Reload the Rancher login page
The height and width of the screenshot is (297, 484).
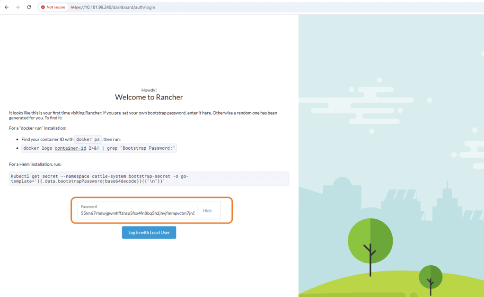29,7
